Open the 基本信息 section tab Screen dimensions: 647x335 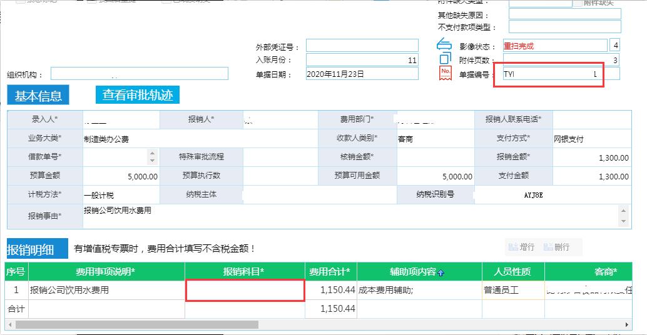click(x=38, y=96)
